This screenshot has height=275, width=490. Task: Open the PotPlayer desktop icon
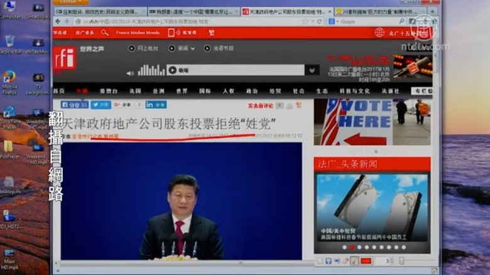click(9, 148)
